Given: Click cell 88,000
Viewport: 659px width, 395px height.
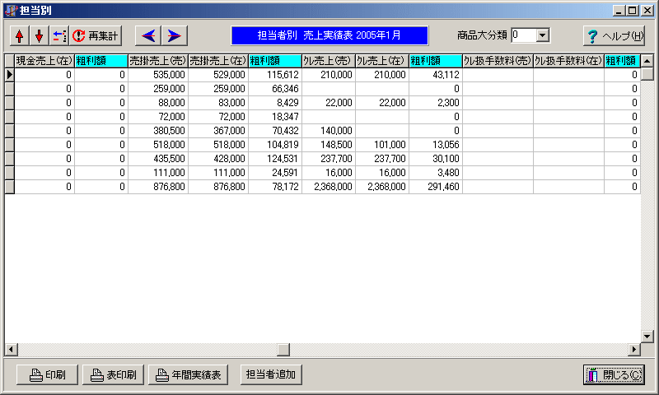Looking at the screenshot, I should tap(158, 103).
